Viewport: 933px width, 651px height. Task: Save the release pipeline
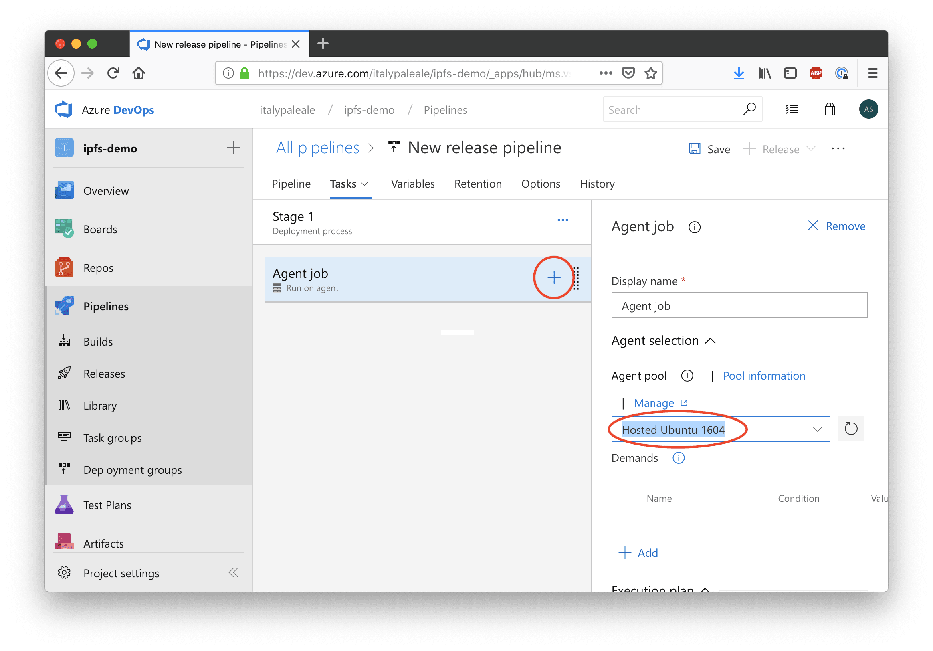click(709, 149)
